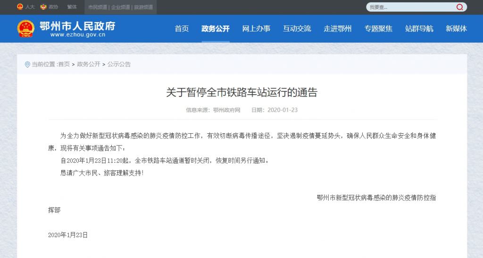Open the 走进鄂州 navigation item
The height and width of the screenshot is (258, 483).
click(338, 29)
